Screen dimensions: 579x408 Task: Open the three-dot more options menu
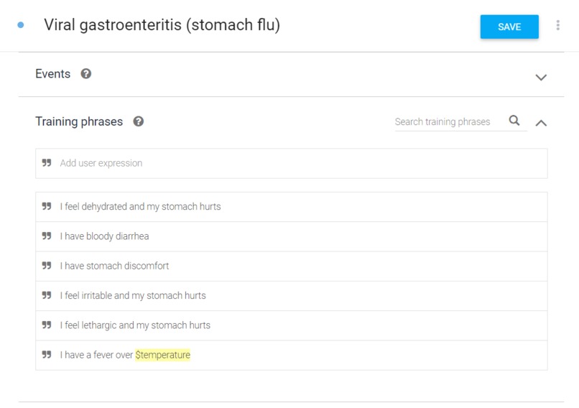tap(557, 26)
